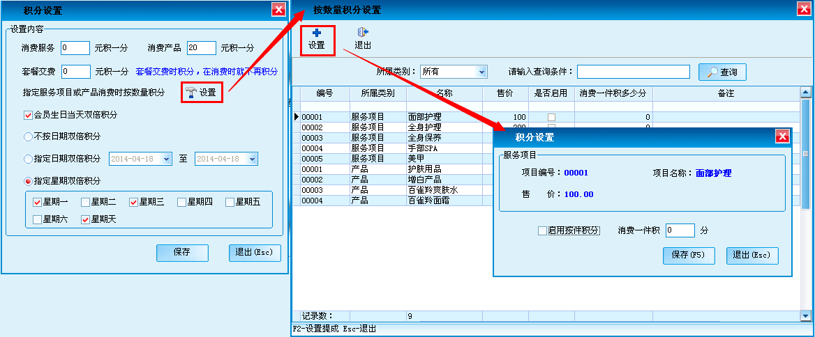The height and width of the screenshot is (337, 815).
Task: Enable 启用按件积分 checkbox
Action: [x=542, y=230]
